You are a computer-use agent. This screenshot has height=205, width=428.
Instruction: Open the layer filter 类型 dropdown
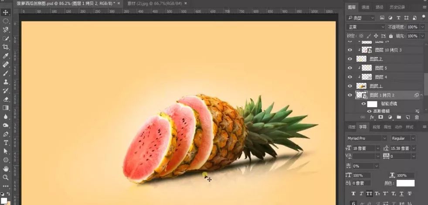(x=360, y=18)
